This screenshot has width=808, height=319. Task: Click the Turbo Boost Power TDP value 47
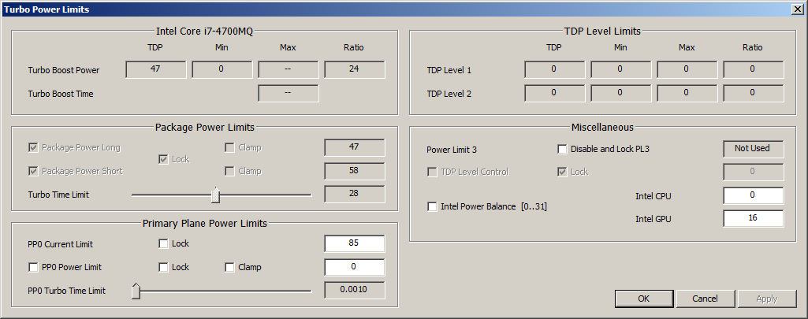(x=155, y=69)
